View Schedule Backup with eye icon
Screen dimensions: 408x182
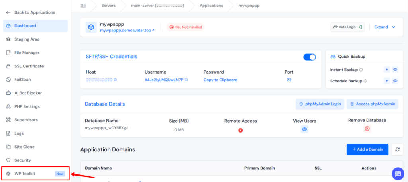click(395, 81)
